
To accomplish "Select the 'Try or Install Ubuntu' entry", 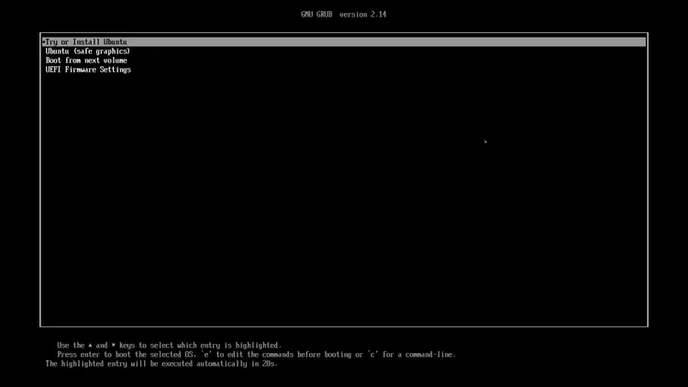I will point(344,42).
